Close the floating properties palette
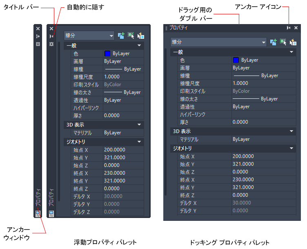 pyautogui.click(x=51, y=29)
